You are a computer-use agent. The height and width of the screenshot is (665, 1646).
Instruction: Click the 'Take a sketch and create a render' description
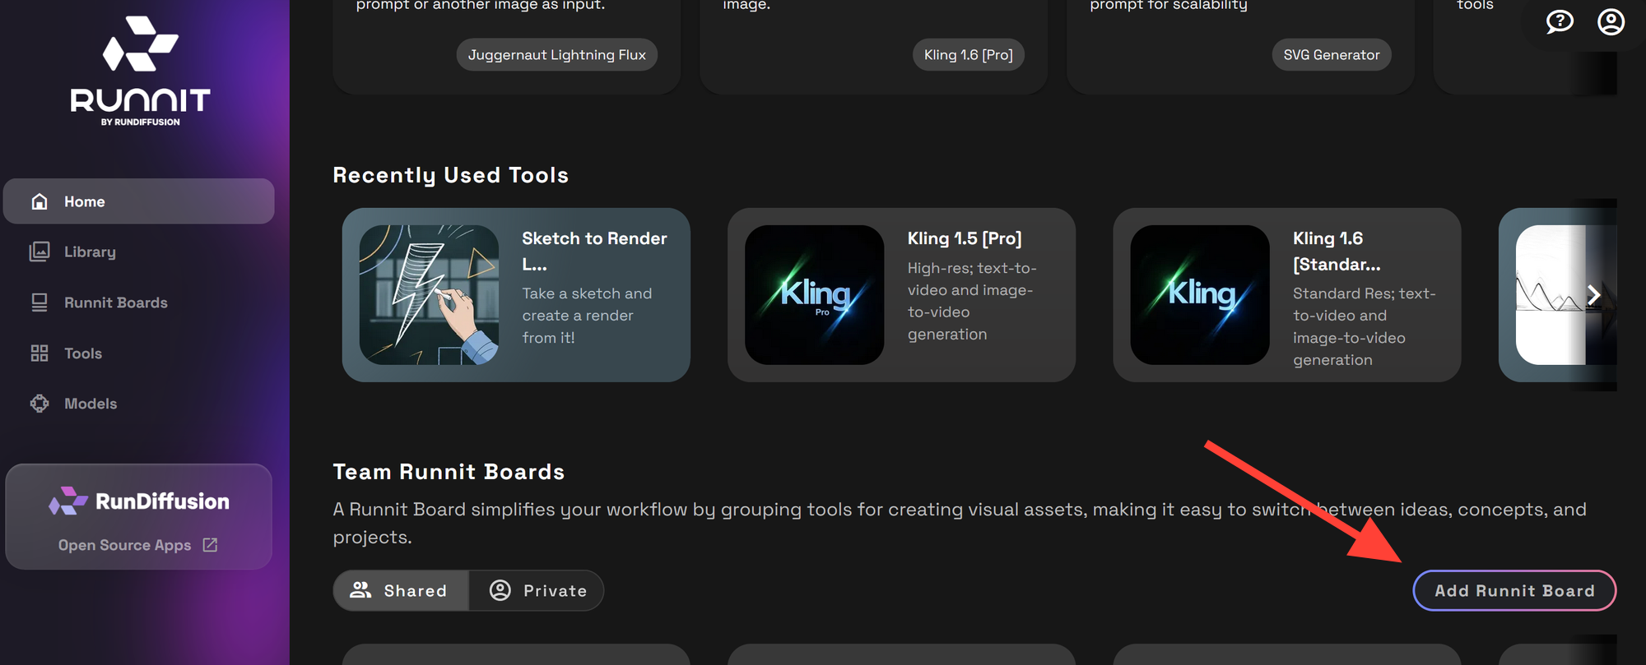click(x=587, y=316)
